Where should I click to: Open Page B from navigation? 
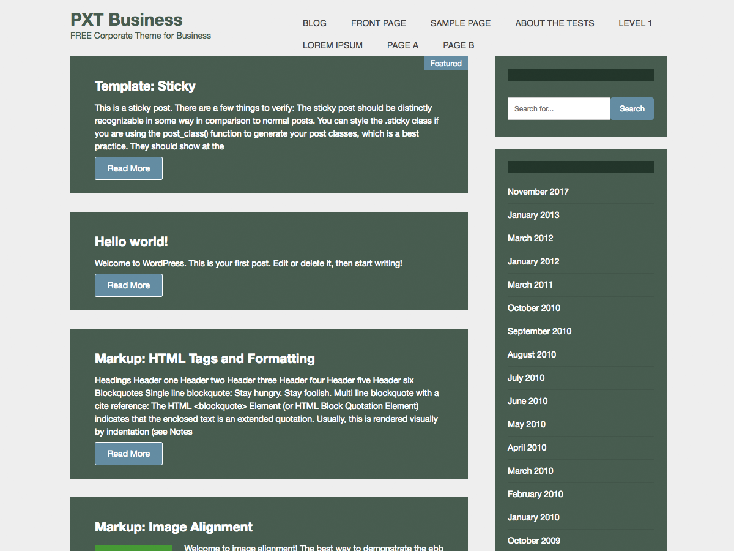pos(458,45)
